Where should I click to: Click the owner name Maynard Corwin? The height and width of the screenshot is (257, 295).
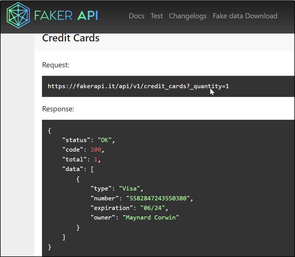151,218
